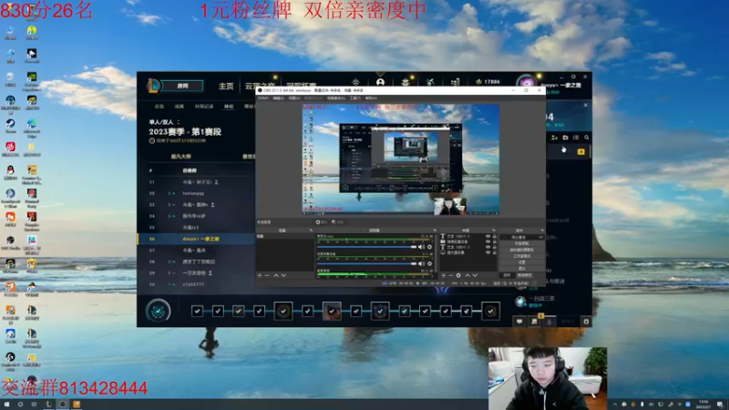
Task: Open gear settings for the first mixer channel
Action: (x=429, y=247)
